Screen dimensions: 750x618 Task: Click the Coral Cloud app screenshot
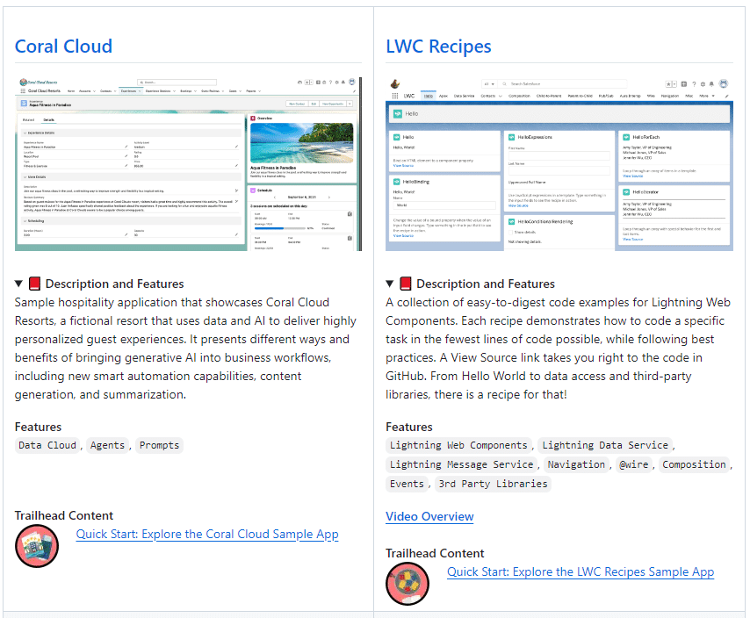point(188,164)
